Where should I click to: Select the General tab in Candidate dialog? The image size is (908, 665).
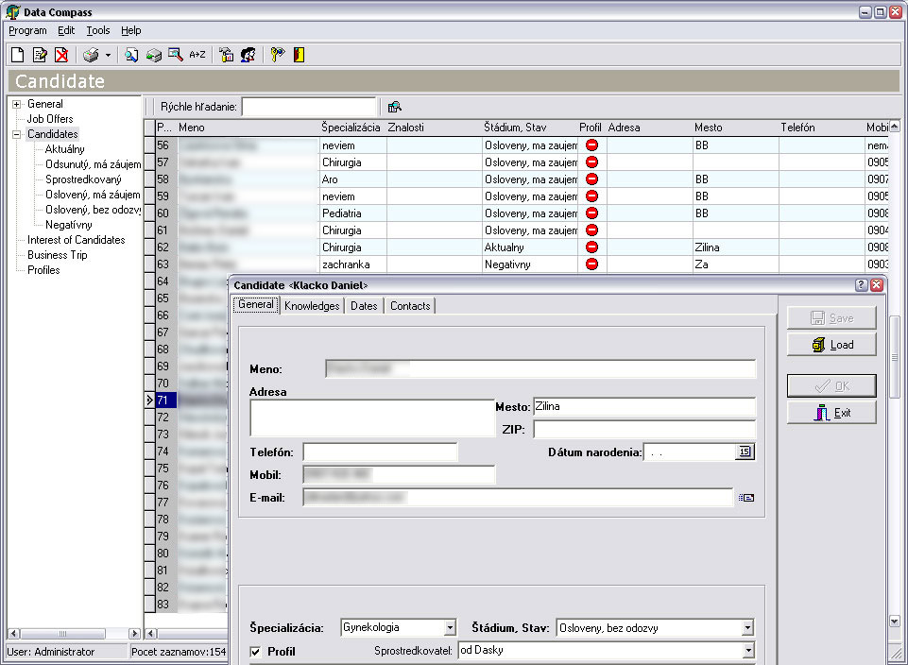[256, 304]
